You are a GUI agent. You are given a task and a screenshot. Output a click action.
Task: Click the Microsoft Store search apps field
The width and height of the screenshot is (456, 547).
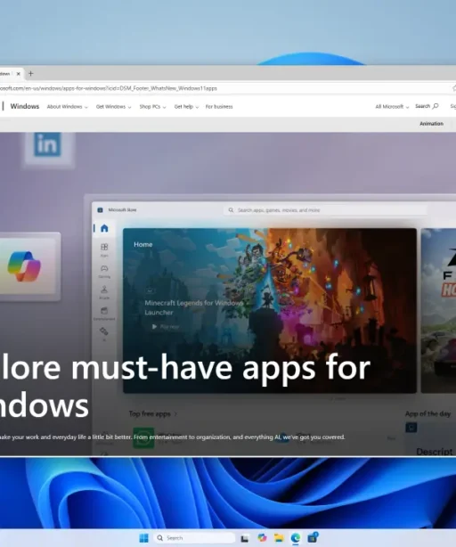326,210
